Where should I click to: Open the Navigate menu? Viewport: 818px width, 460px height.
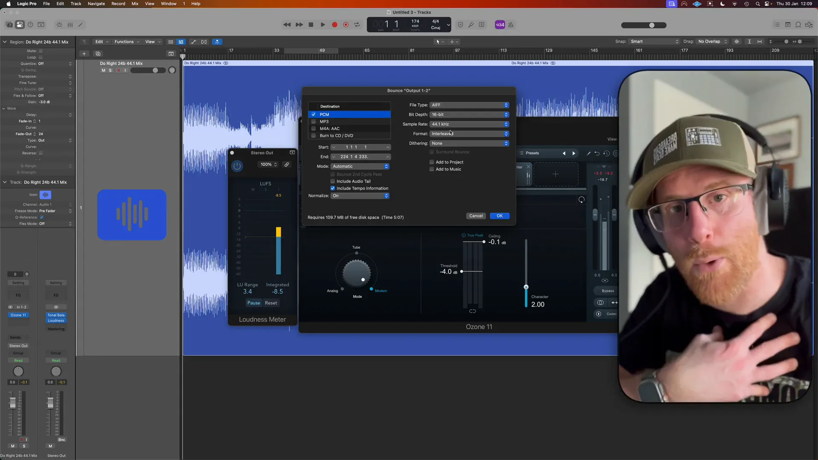click(x=96, y=3)
